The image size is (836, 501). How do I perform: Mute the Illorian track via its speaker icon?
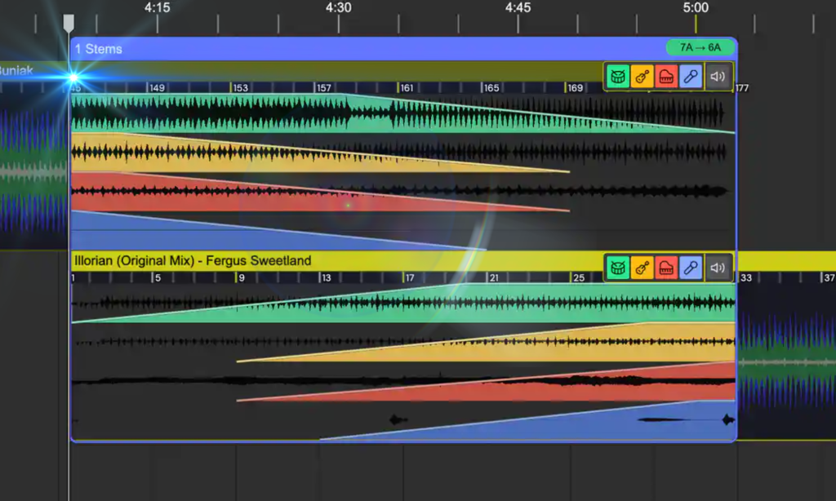pos(718,267)
